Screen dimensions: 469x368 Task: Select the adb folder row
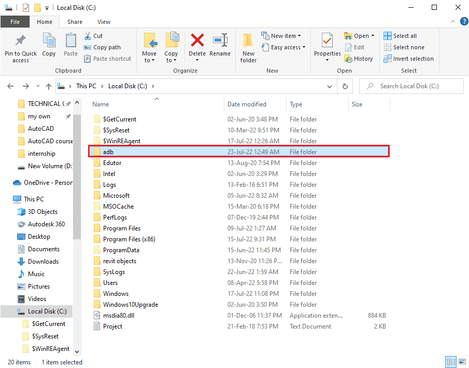pyautogui.click(x=239, y=152)
